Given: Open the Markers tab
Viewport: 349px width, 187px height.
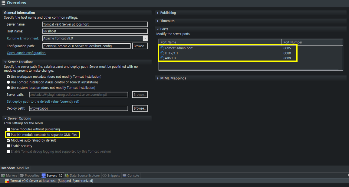Looking at the screenshot, I should [x=9, y=176].
